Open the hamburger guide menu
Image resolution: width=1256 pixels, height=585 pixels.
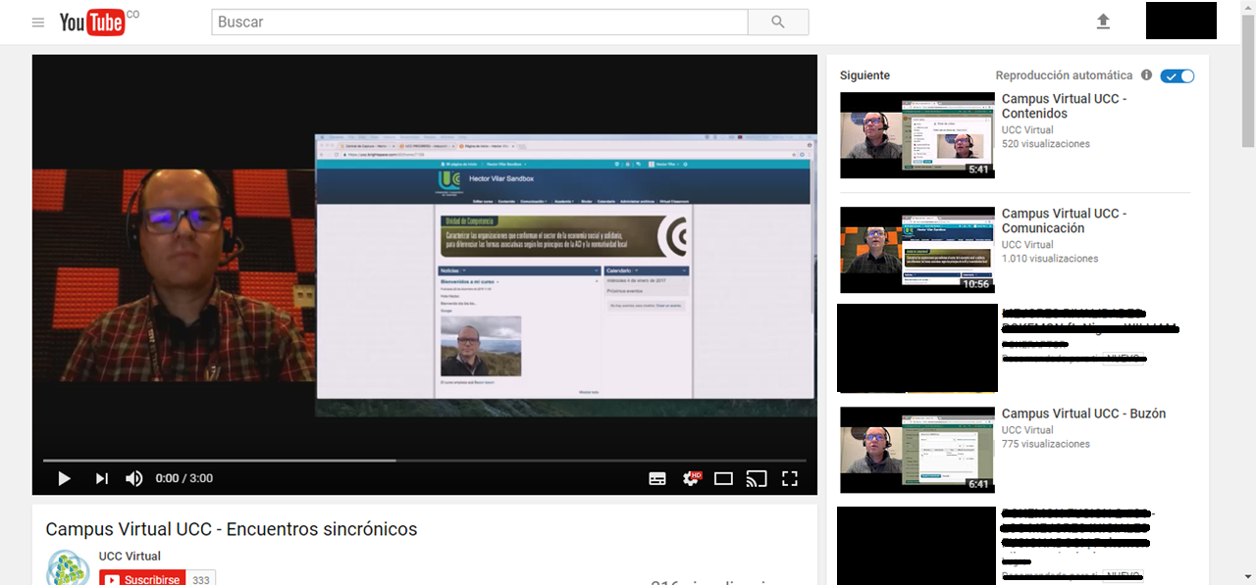coord(37,22)
